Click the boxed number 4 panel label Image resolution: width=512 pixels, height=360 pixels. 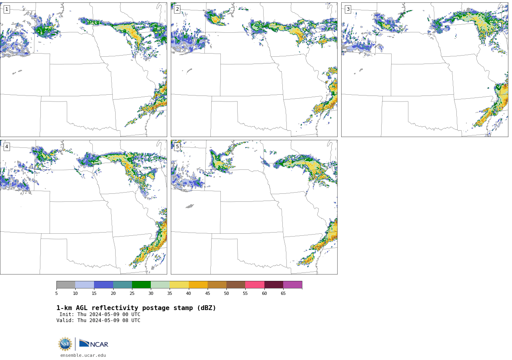click(x=6, y=147)
